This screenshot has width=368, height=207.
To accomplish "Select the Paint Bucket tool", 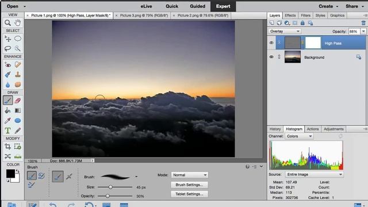I will (x=7, y=110).
